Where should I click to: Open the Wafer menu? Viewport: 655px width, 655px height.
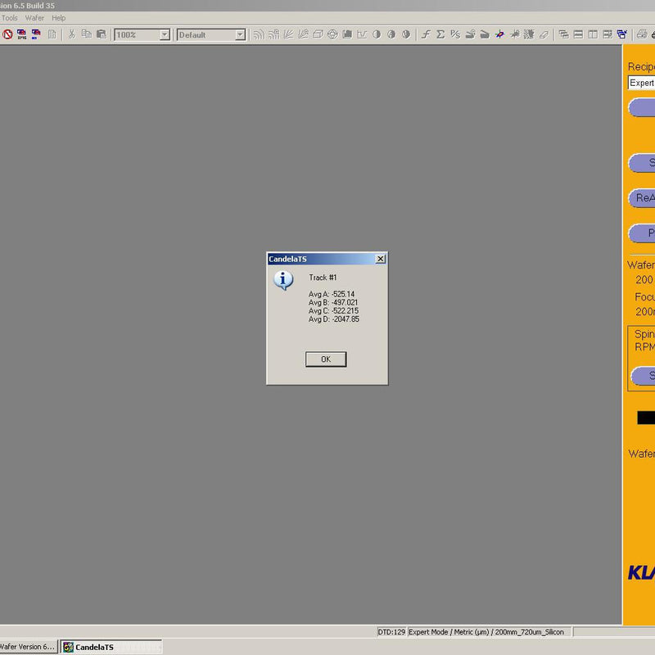click(x=34, y=18)
